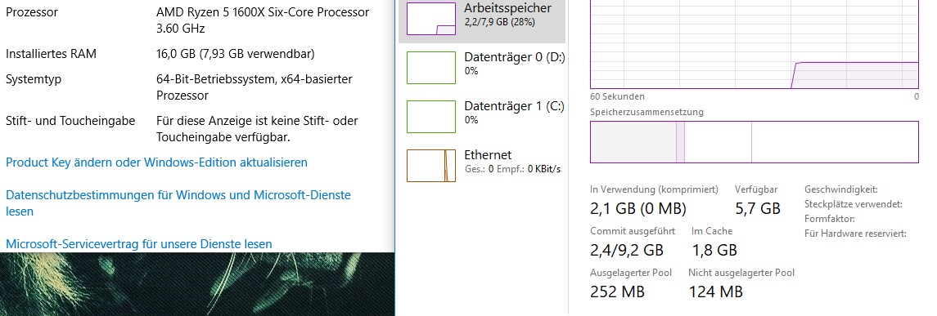Select the Ethernet activity graph icon
This screenshot has width=937, height=316.
click(x=430, y=165)
